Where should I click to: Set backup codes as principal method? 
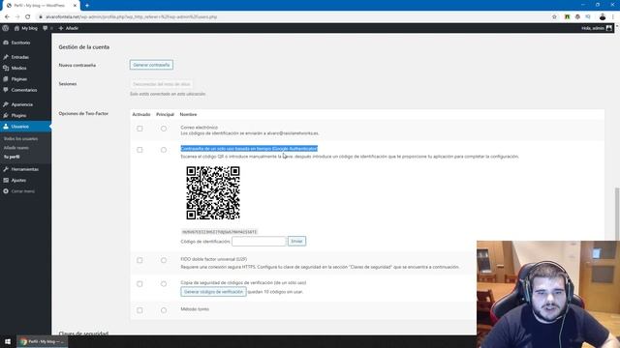[x=164, y=284]
